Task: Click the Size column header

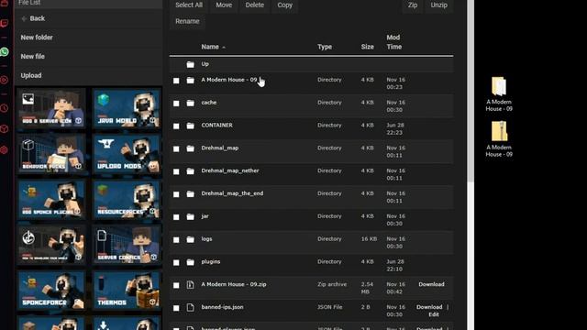Action: 367,47
